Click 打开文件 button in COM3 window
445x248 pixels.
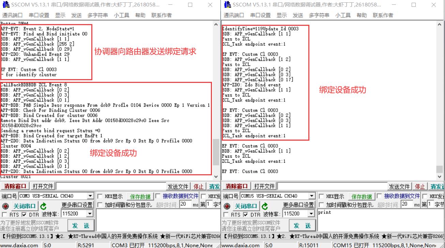[x=43, y=186]
